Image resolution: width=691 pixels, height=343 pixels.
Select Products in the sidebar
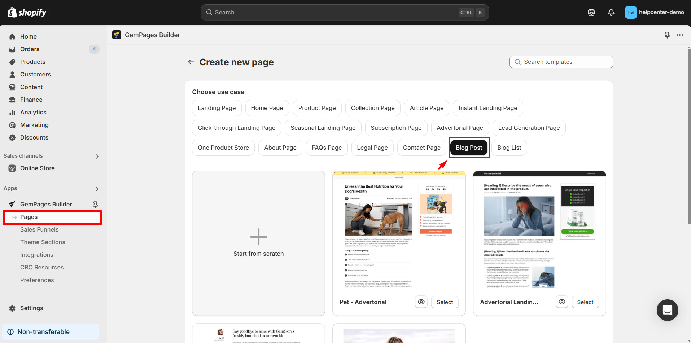pos(32,62)
